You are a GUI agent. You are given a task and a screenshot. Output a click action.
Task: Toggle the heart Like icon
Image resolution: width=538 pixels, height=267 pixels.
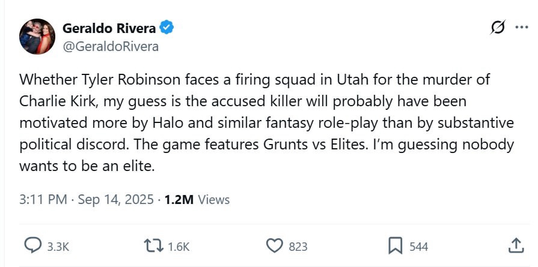point(274,245)
